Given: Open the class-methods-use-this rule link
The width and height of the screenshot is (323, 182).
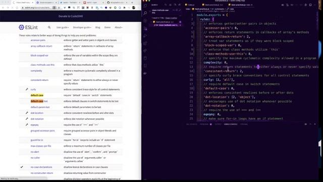Looking at the screenshot, I should [x=42, y=65].
